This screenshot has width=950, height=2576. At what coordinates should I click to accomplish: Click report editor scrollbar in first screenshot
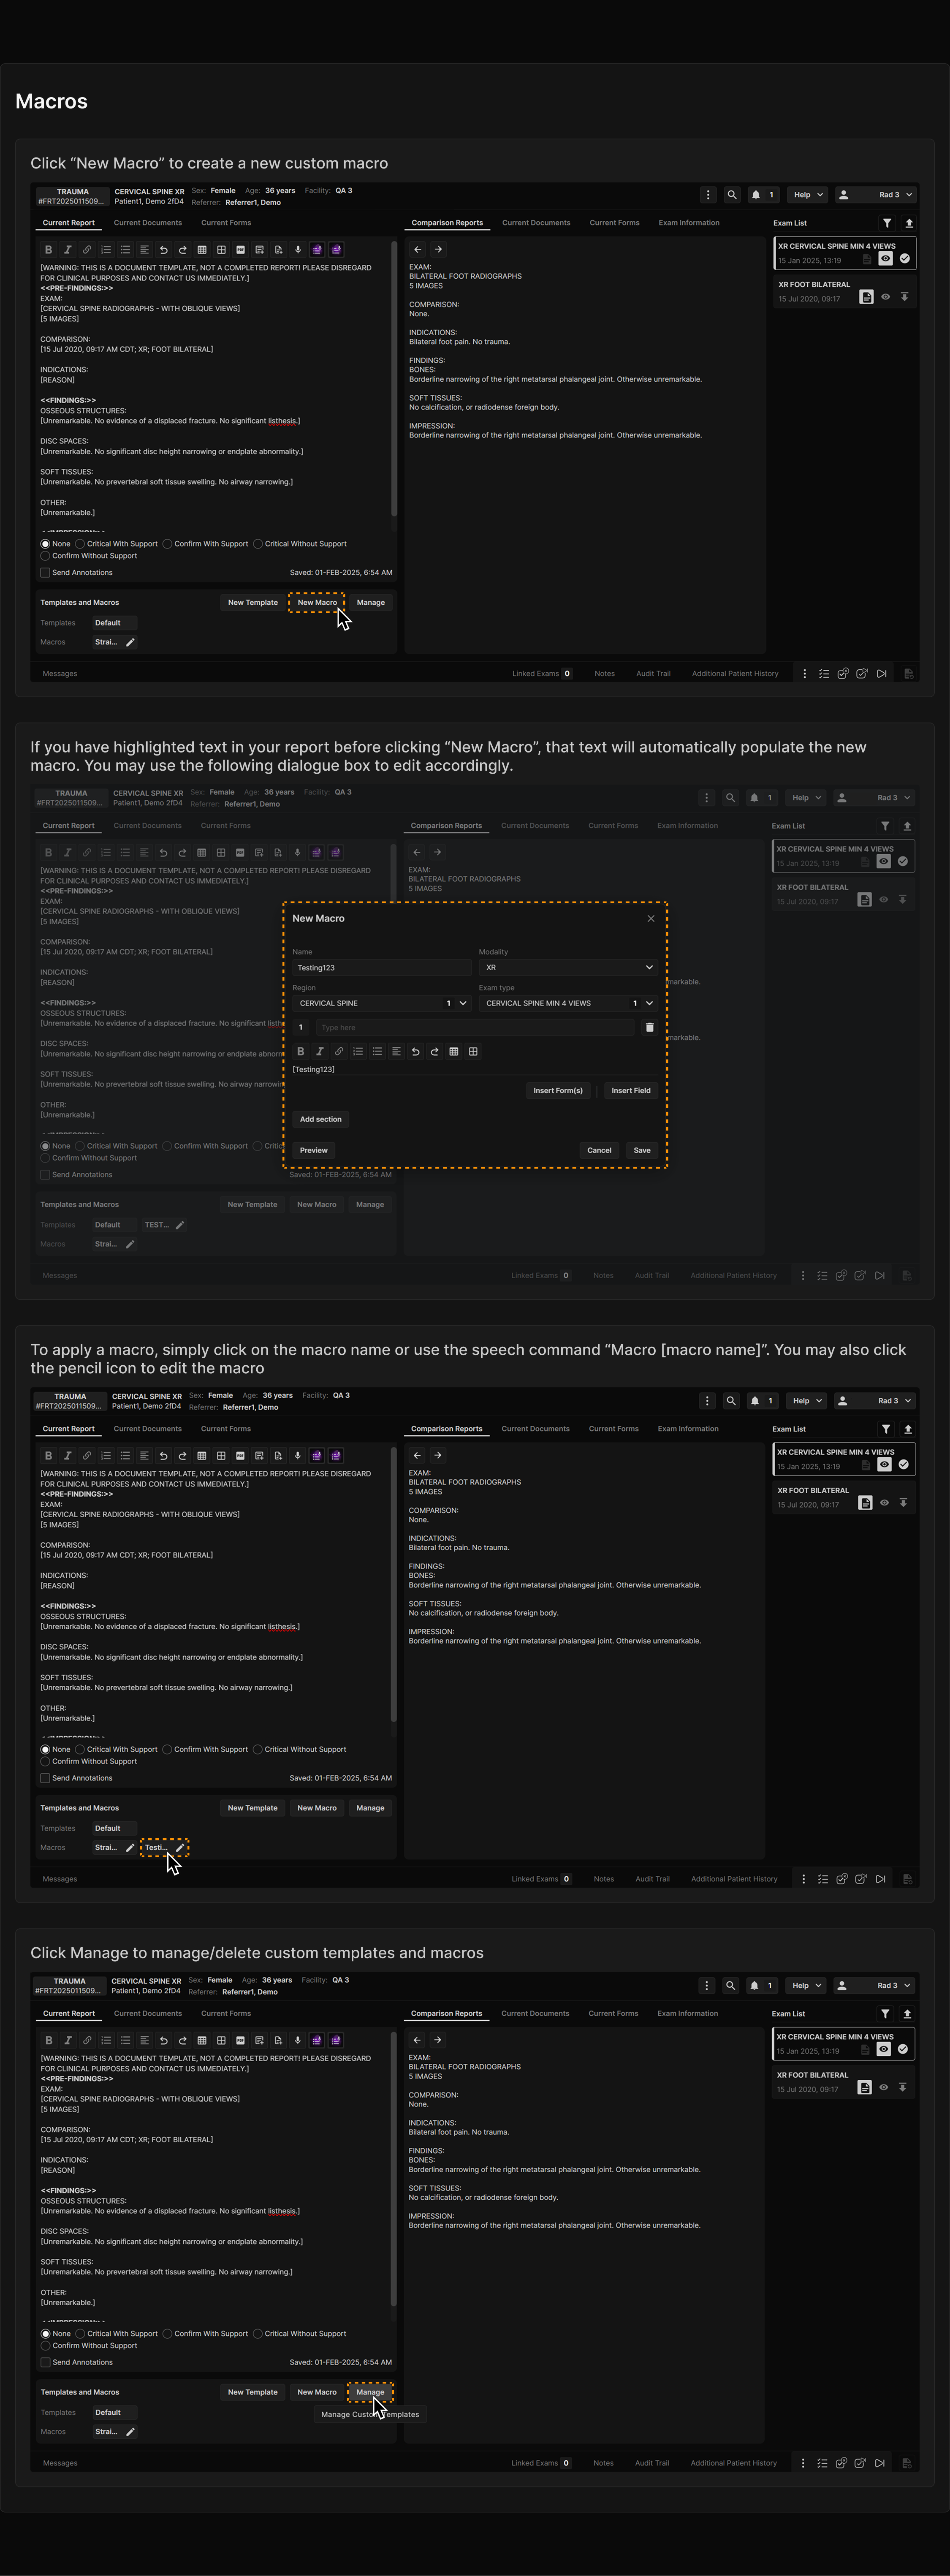(394, 378)
